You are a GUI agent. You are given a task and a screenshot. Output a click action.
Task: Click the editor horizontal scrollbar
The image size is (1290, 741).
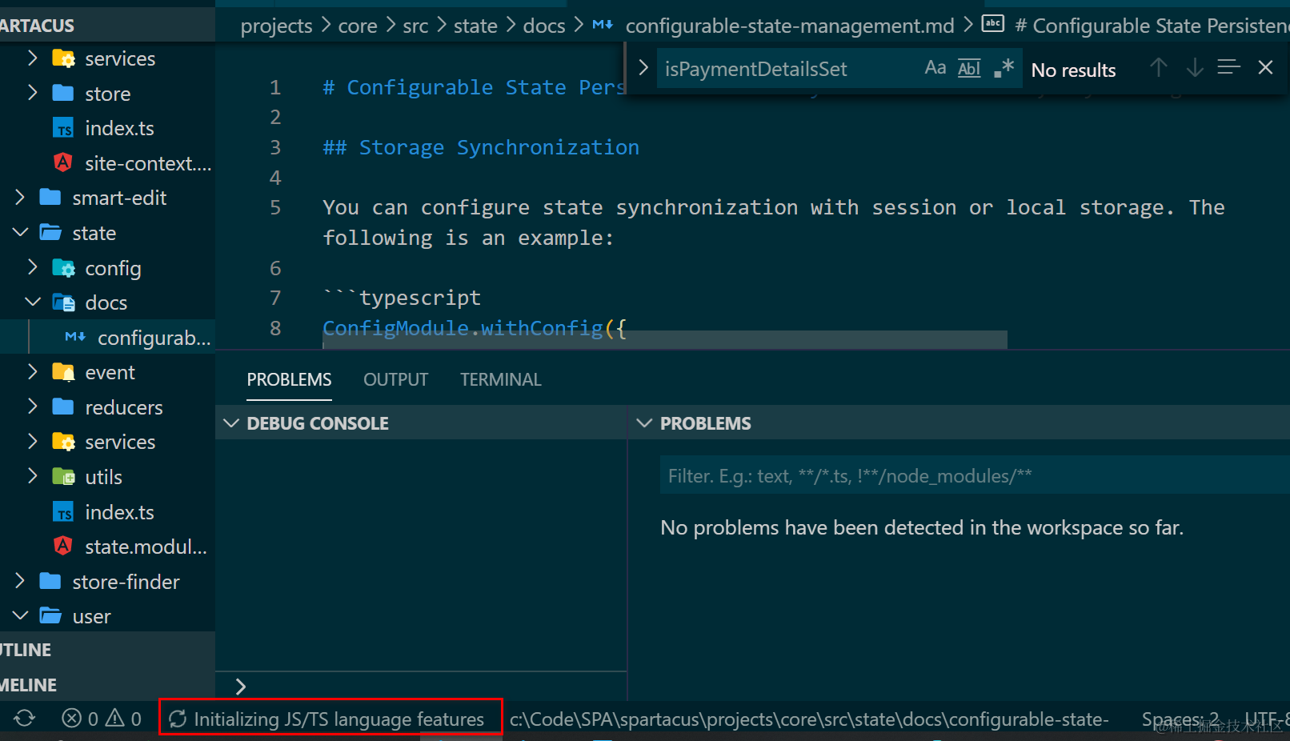tap(665, 340)
